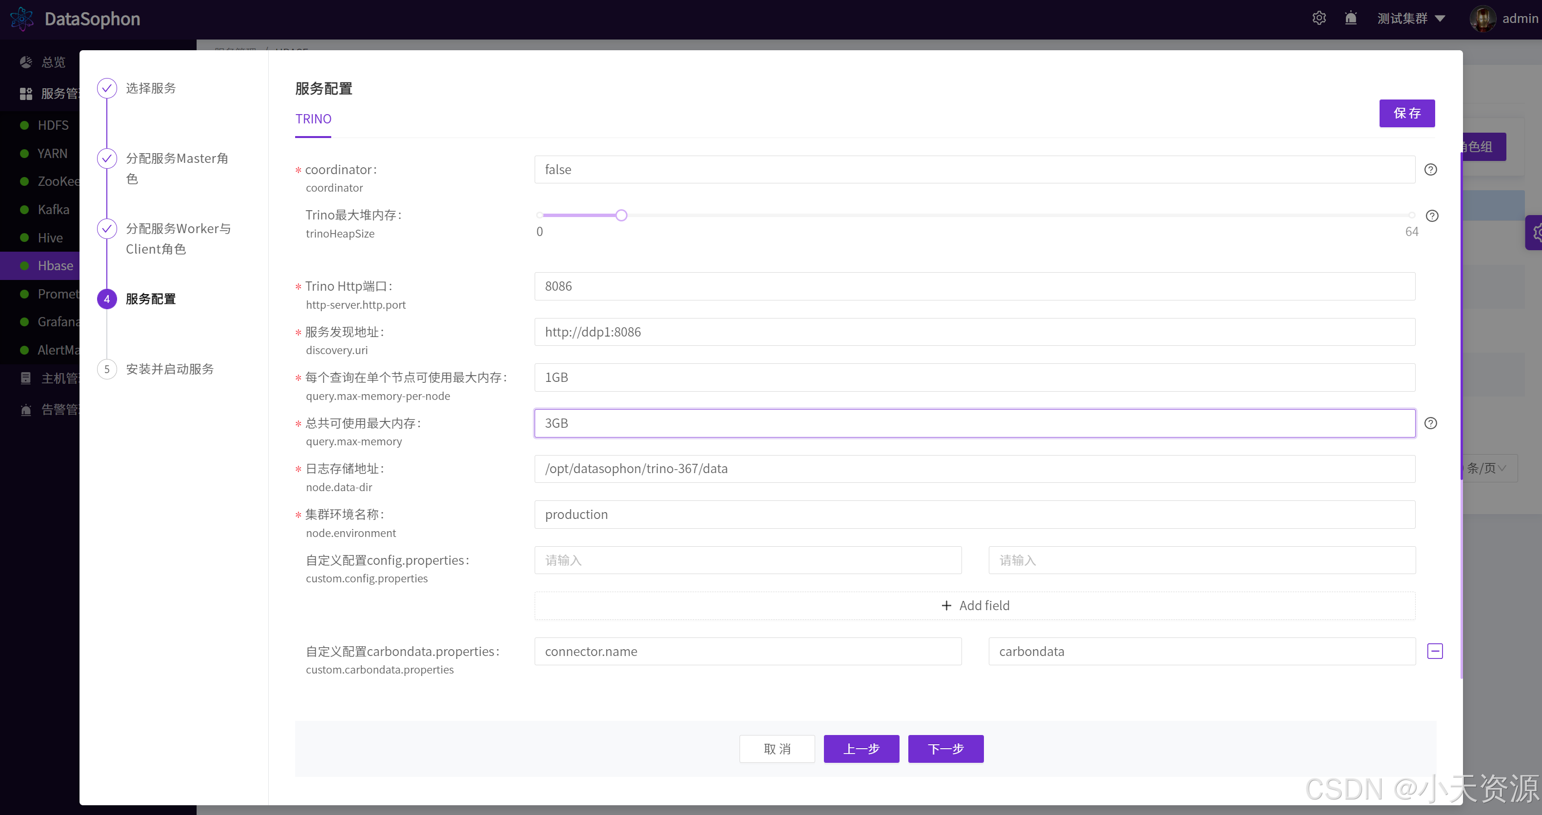Click the config.properties key input field
Image resolution: width=1542 pixels, height=815 pixels.
click(x=748, y=560)
